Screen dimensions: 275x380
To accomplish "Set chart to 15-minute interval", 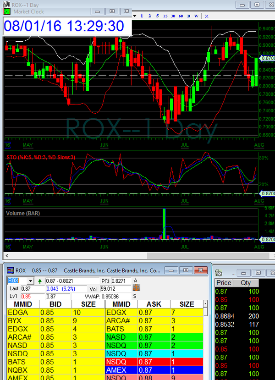I will point(165,16).
